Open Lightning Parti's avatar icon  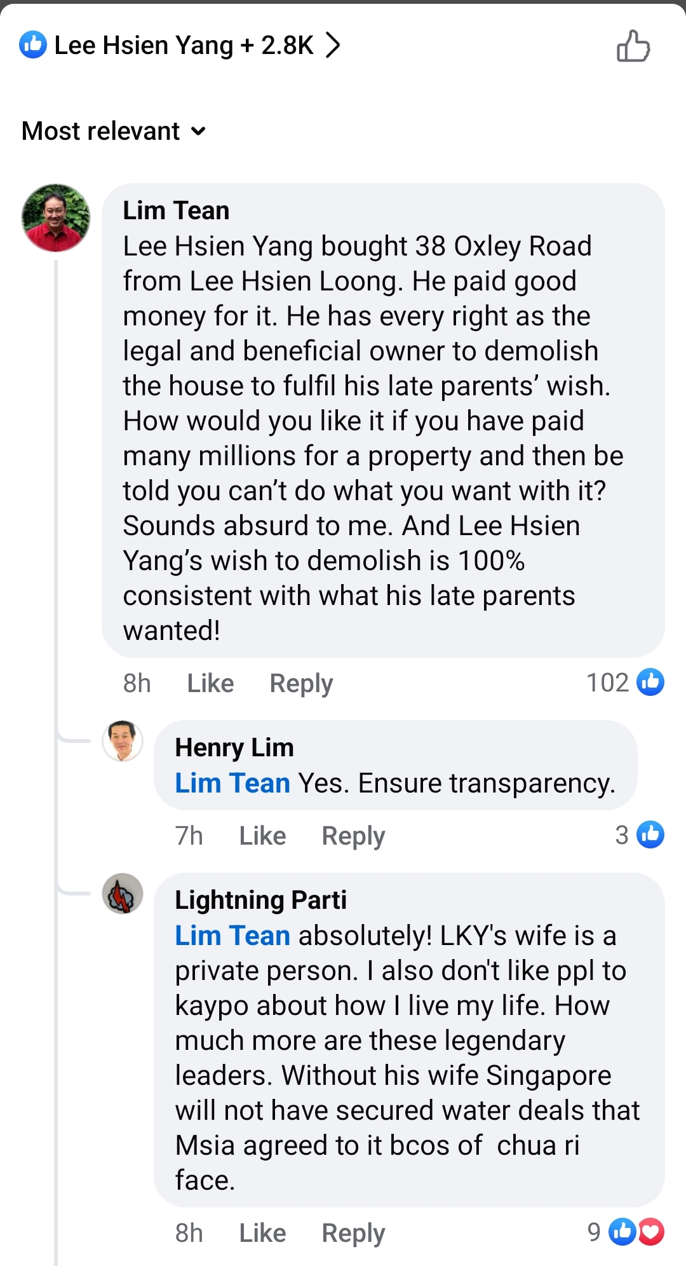coord(123,894)
